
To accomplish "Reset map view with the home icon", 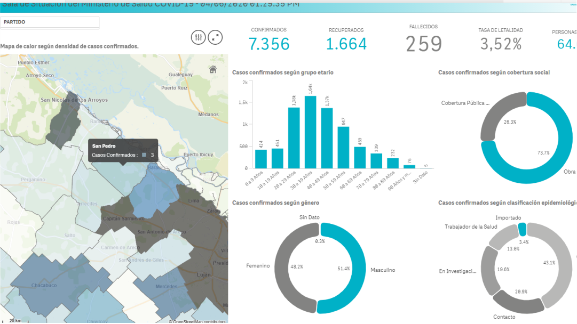I will coord(213,69).
